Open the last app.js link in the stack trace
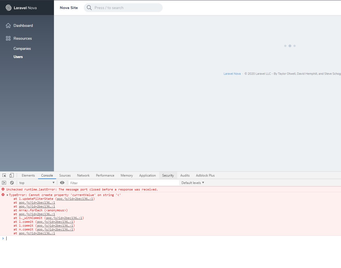 [37, 233]
